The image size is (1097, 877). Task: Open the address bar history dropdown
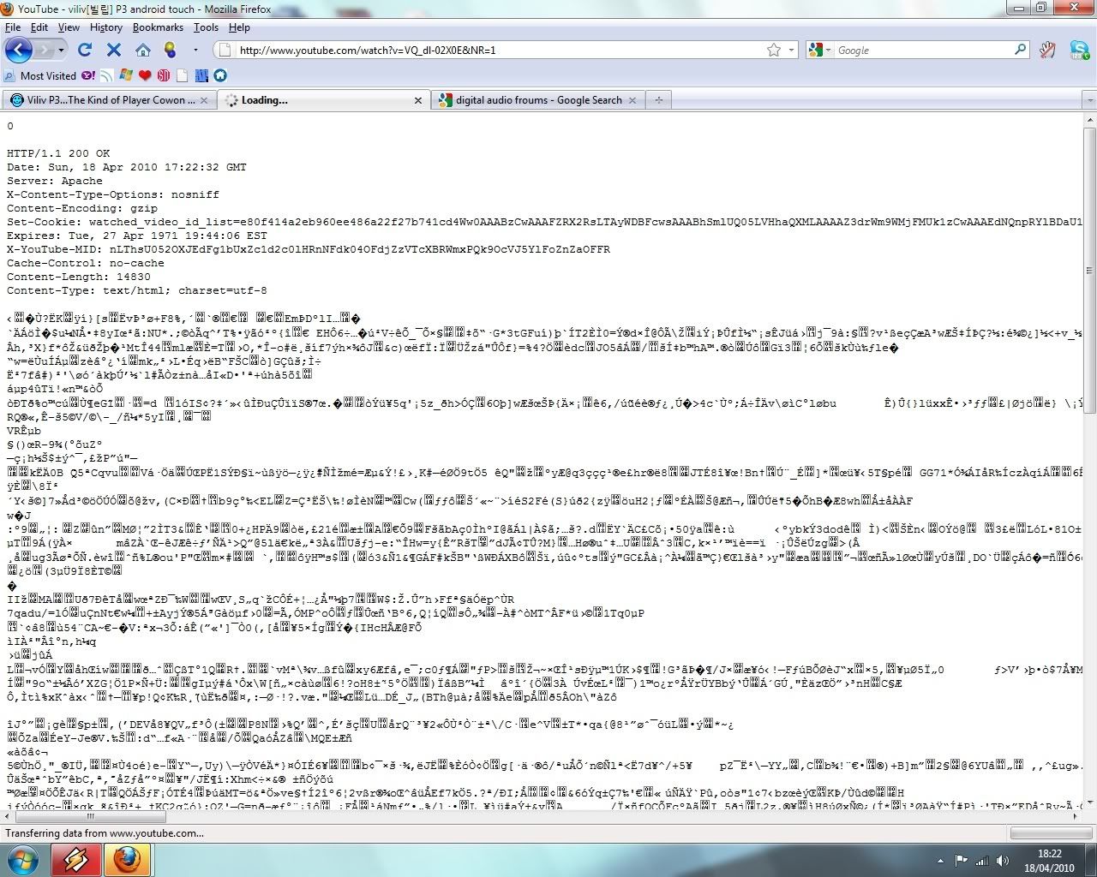point(791,50)
